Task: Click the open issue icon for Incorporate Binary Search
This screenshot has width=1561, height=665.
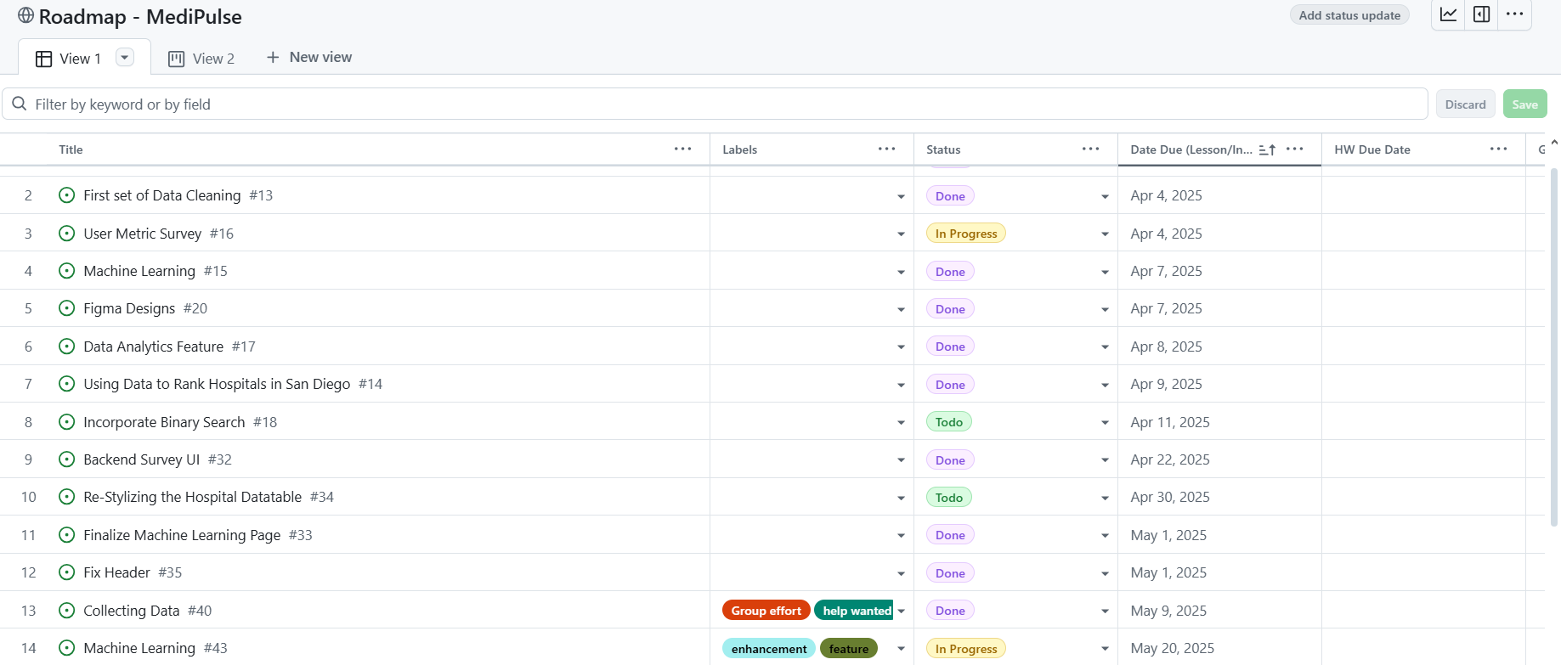Action: [67, 422]
